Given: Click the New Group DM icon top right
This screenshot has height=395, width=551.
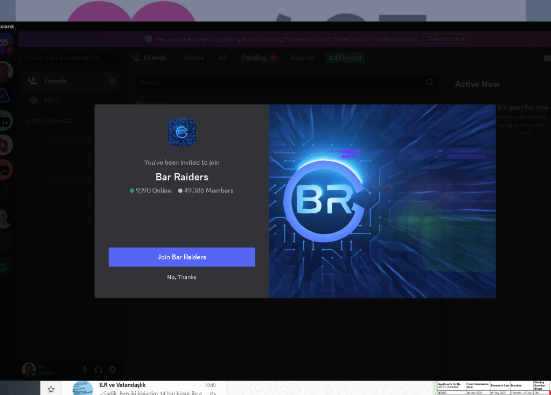Looking at the screenshot, I should (547, 59).
